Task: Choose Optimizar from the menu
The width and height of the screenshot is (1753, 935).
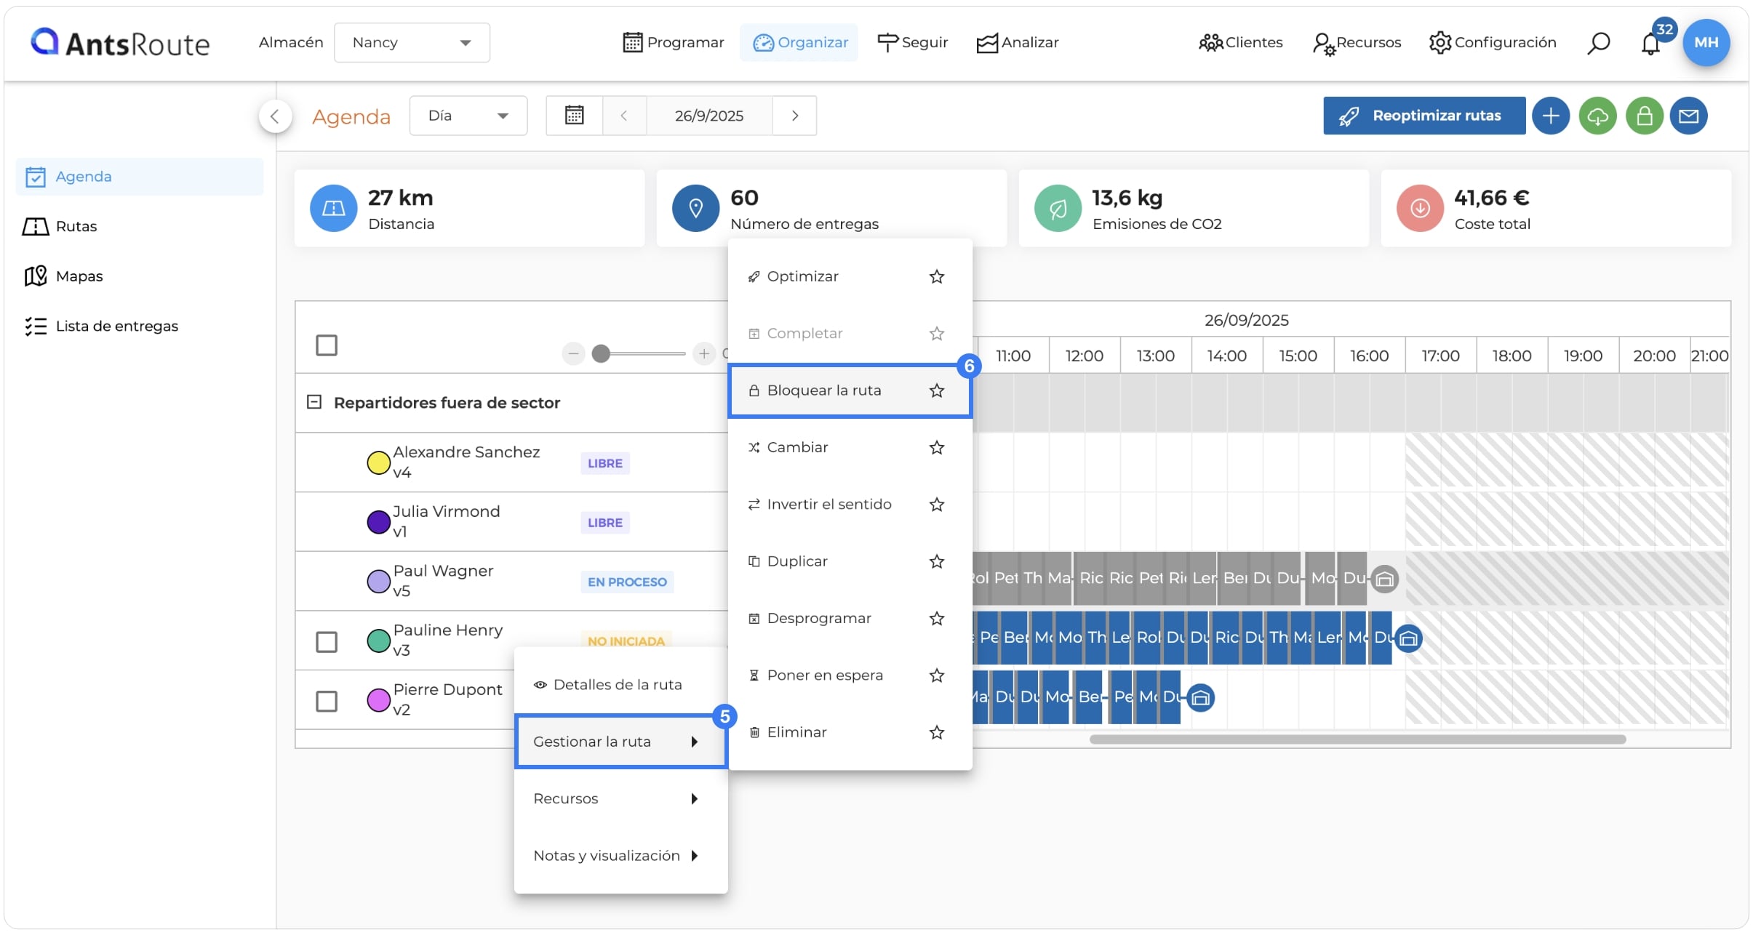Action: tap(850, 276)
